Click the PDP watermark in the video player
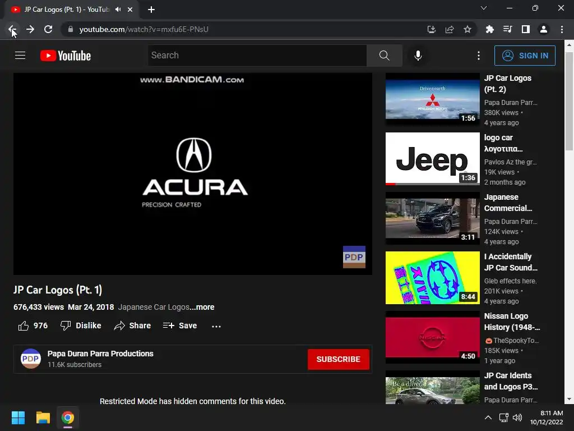574x431 pixels. click(x=354, y=257)
